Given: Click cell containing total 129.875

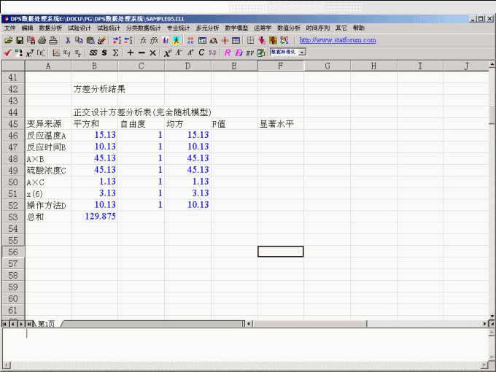Looking at the screenshot, I should click(x=95, y=217).
